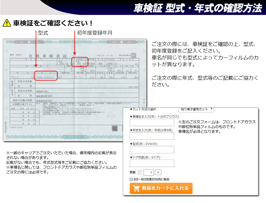The width and height of the screenshot is (266, 203).
Task: Open the cut method dropdown 貼り易さ重視カット
Action: tap(196, 109)
